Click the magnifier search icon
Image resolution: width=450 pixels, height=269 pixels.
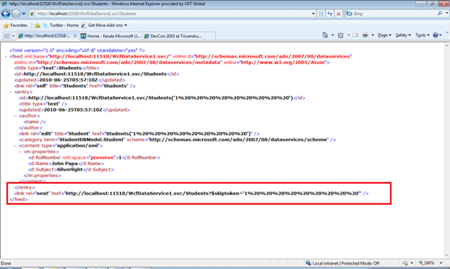click(440, 13)
